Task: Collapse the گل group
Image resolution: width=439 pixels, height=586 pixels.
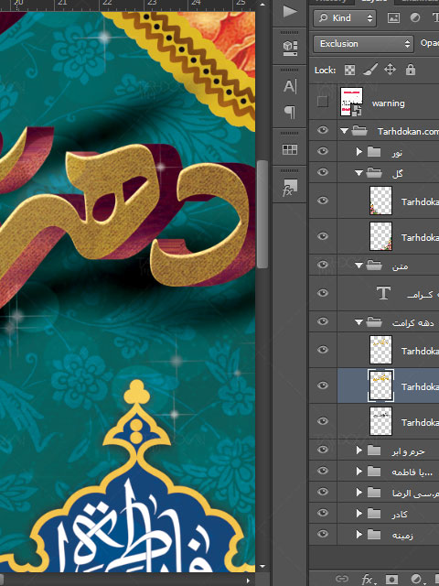Action: tap(359, 173)
